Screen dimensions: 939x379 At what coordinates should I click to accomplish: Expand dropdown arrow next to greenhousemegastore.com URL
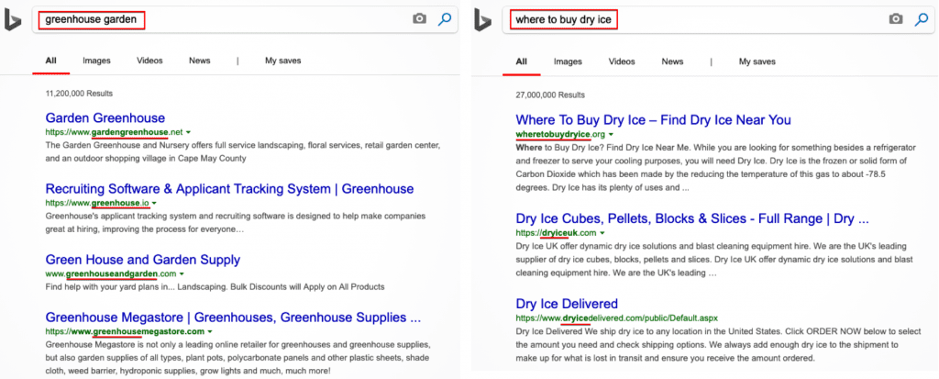pos(210,331)
